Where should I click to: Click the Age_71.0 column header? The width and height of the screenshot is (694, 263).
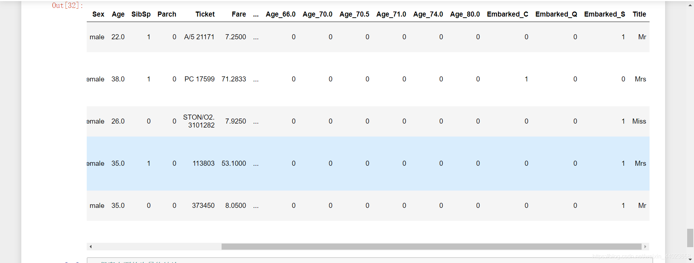click(x=391, y=14)
